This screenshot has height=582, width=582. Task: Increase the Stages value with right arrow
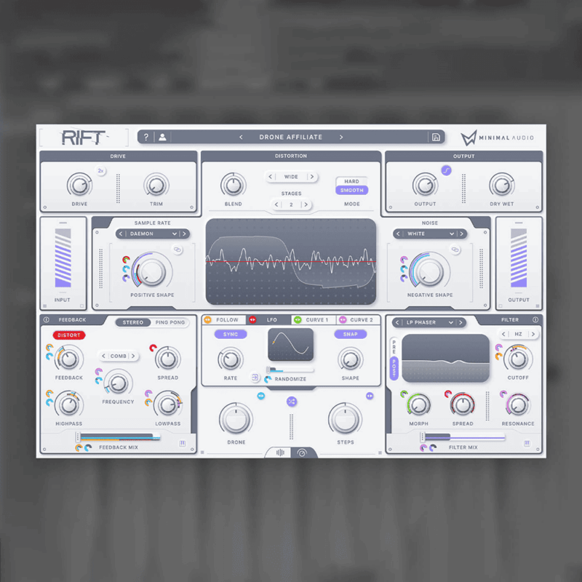(x=306, y=204)
